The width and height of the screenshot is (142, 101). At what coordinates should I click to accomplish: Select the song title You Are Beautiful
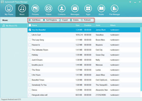39,30
